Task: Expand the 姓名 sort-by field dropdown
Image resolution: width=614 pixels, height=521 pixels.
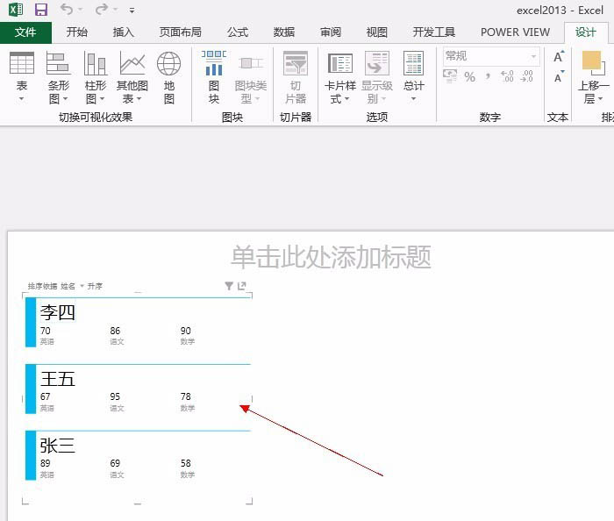Action: 82,287
